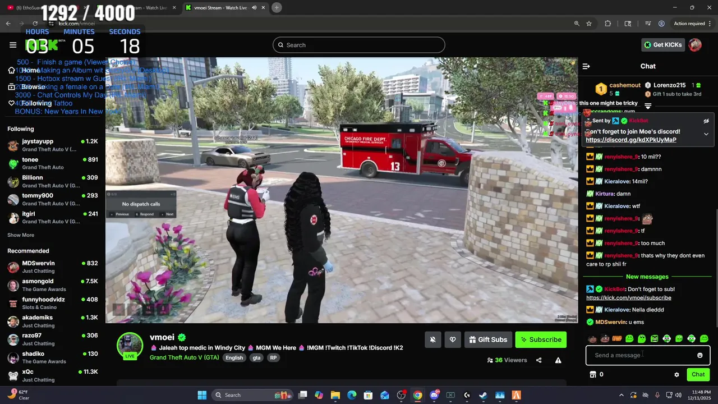Insert the orange text emote in quick emote bar
The height and width of the screenshot is (404, 718).
click(617, 339)
